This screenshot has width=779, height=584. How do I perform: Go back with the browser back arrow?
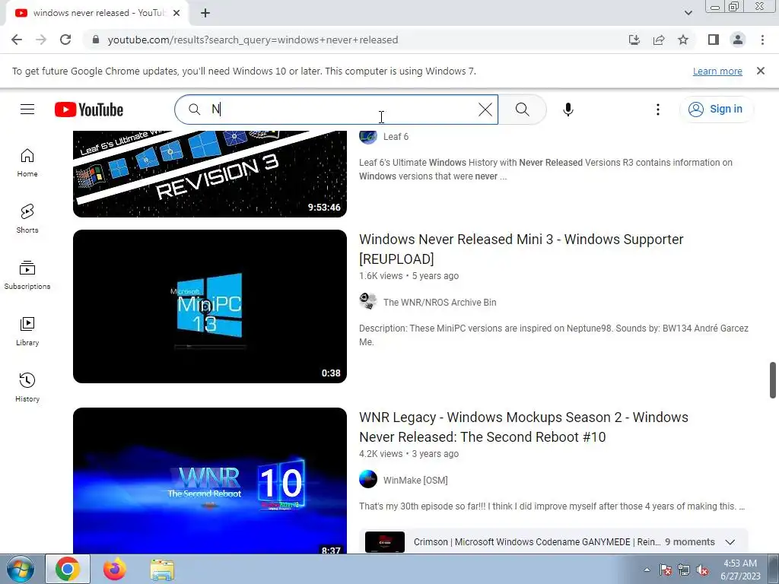(x=17, y=40)
